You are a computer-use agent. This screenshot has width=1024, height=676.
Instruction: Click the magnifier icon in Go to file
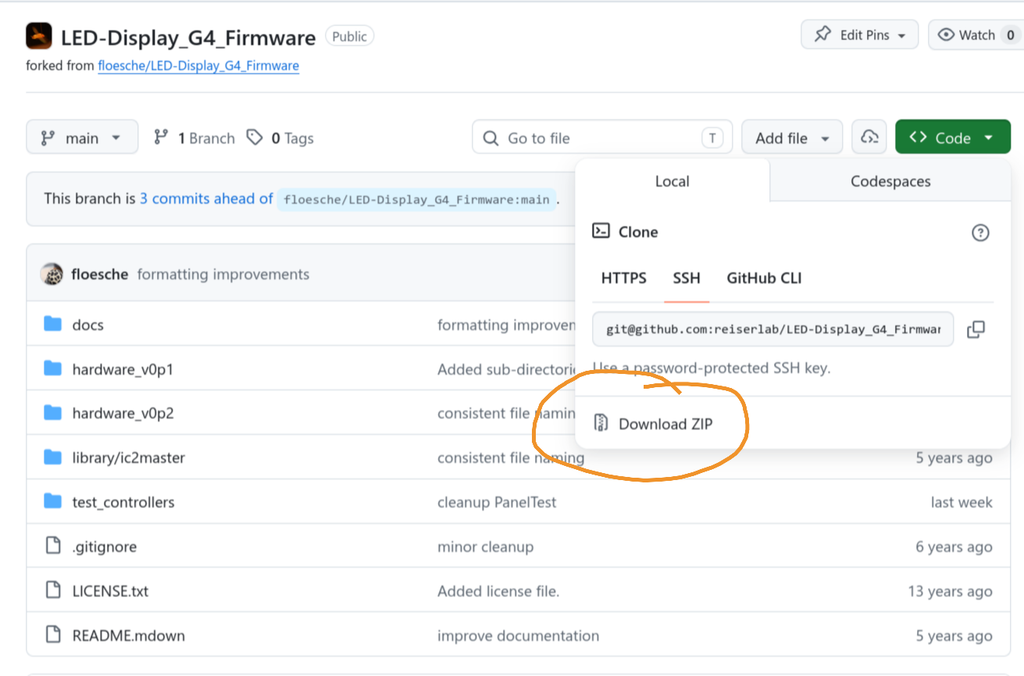point(491,138)
